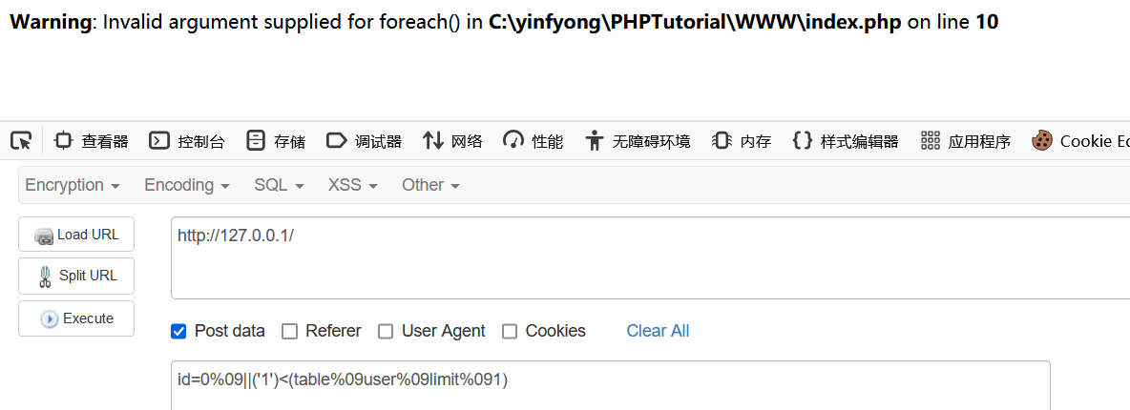Open the Style Editor (样式编辑器) panel

click(x=846, y=140)
